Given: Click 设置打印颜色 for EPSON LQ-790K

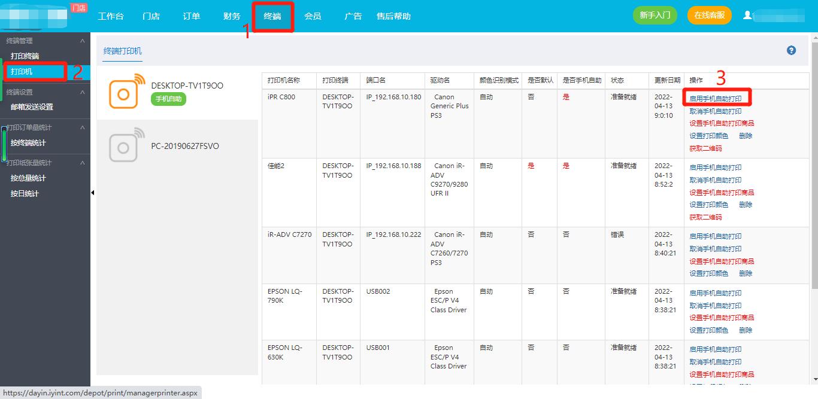Looking at the screenshot, I should [x=708, y=330].
